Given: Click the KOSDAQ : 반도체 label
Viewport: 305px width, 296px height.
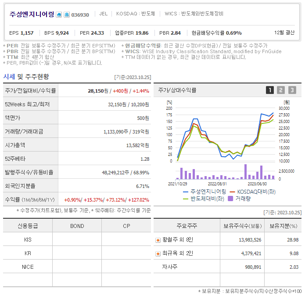Looking at the screenshot, I should click(x=136, y=14).
